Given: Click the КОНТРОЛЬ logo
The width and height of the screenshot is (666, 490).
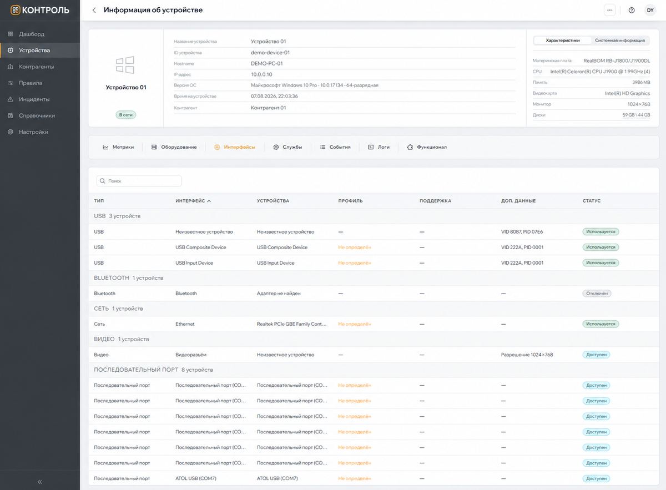Looking at the screenshot, I should [39, 10].
